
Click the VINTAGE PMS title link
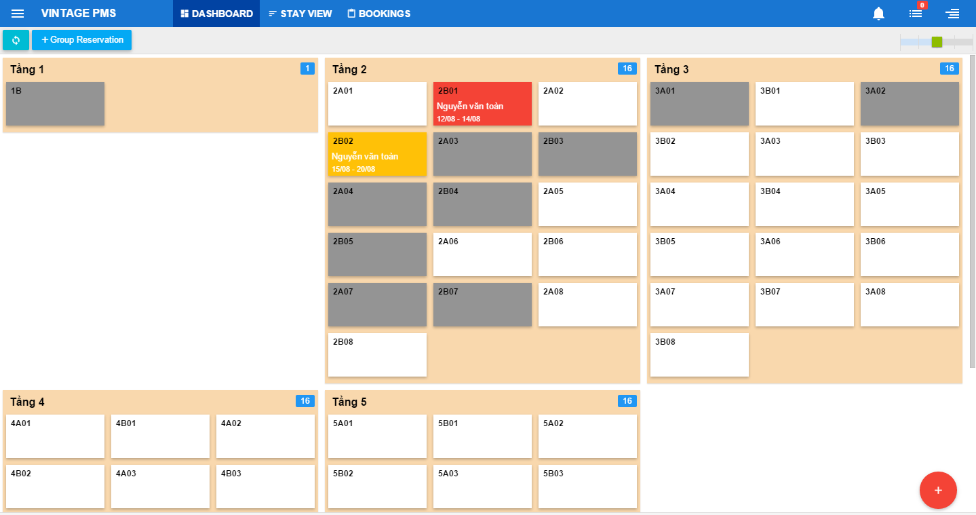point(78,14)
